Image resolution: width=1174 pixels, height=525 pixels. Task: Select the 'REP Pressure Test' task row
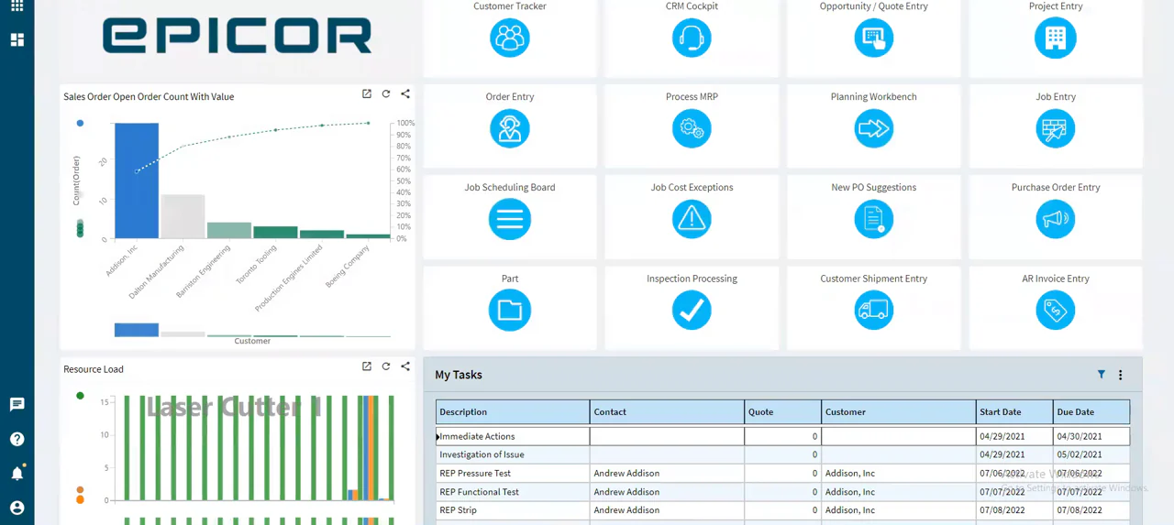point(782,474)
